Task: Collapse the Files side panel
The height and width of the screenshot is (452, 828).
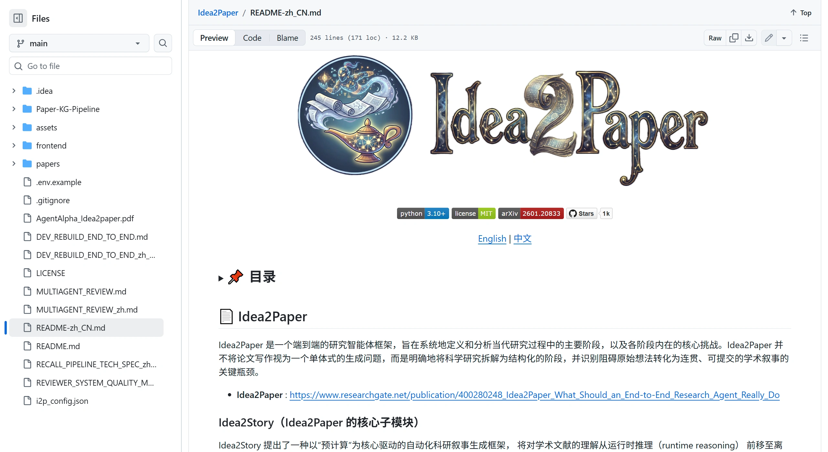Action: [x=18, y=18]
